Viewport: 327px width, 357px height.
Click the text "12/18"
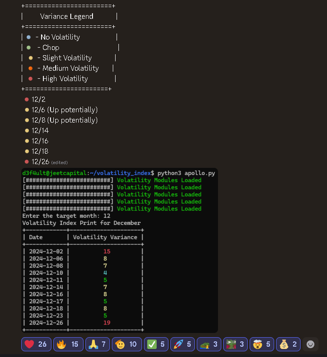point(40,151)
